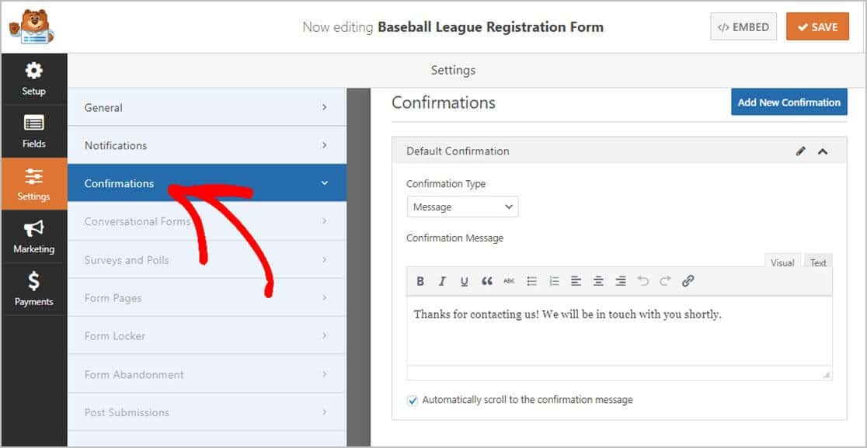The height and width of the screenshot is (448, 867).
Task: Enable automatically scroll to the confirmation message
Action: coord(413,400)
